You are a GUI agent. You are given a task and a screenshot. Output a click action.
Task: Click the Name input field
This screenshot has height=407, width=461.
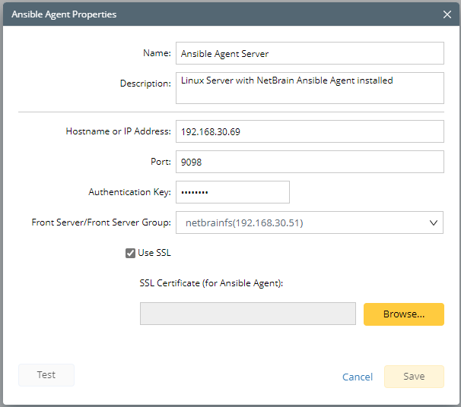click(x=309, y=53)
